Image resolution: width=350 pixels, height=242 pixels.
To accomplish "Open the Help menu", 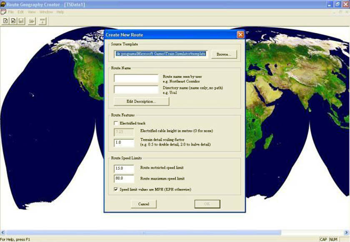I will click(x=60, y=12).
